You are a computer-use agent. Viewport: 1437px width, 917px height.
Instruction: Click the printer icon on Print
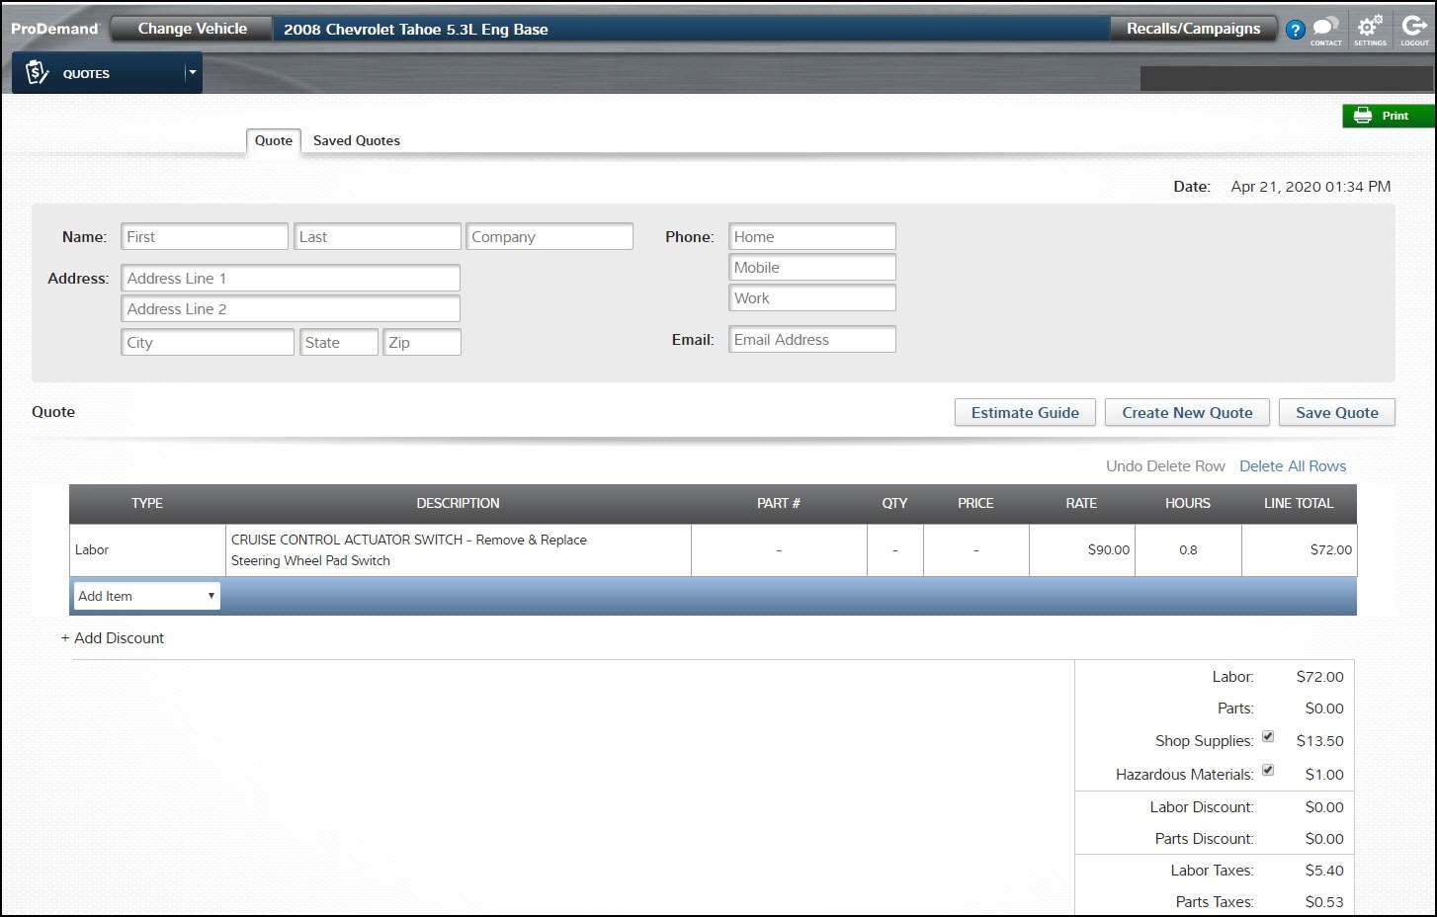1363,116
